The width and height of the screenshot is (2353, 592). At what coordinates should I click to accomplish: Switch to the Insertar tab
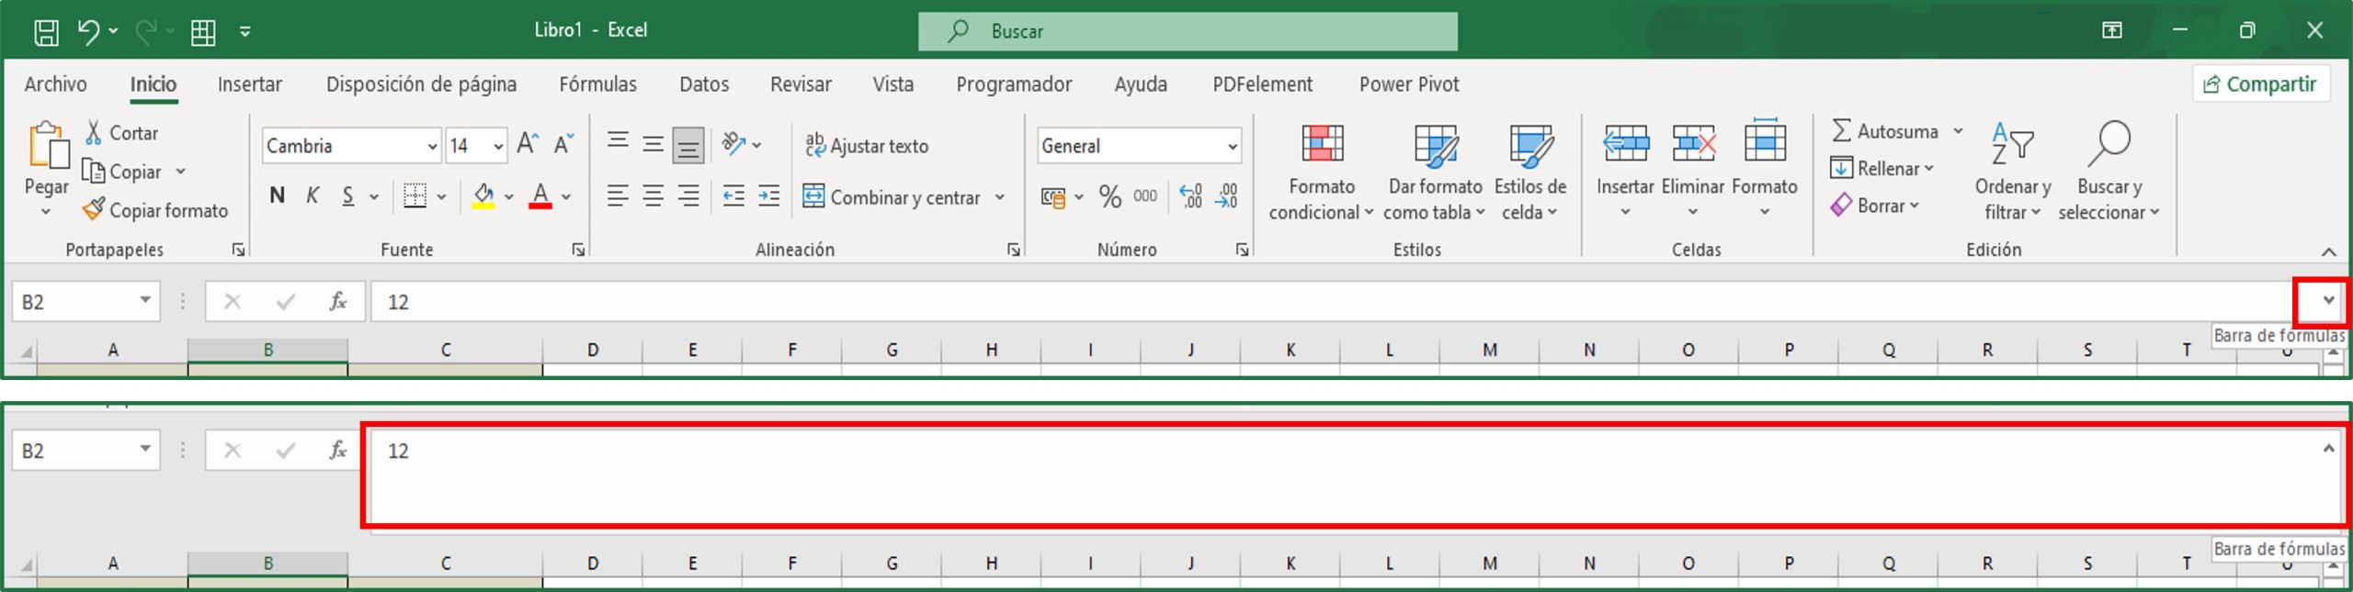(249, 84)
